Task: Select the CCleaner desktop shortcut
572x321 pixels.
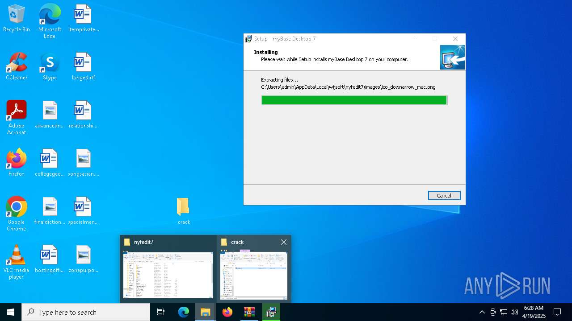Action: point(17,67)
